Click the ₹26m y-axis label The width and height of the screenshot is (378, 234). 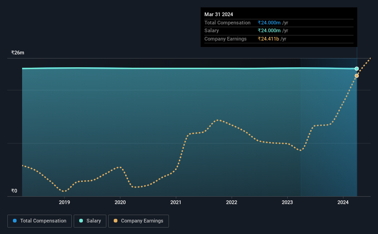tap(17, 53)
